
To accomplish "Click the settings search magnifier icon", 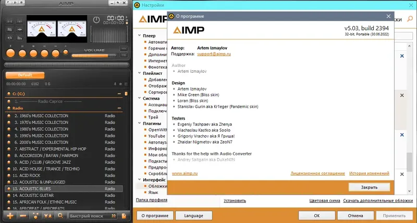I will [x=410, y=19].
